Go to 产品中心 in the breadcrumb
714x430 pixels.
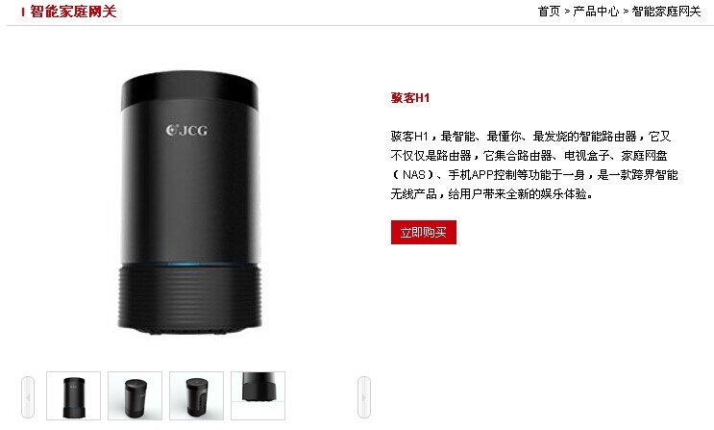tap(596, 12)
